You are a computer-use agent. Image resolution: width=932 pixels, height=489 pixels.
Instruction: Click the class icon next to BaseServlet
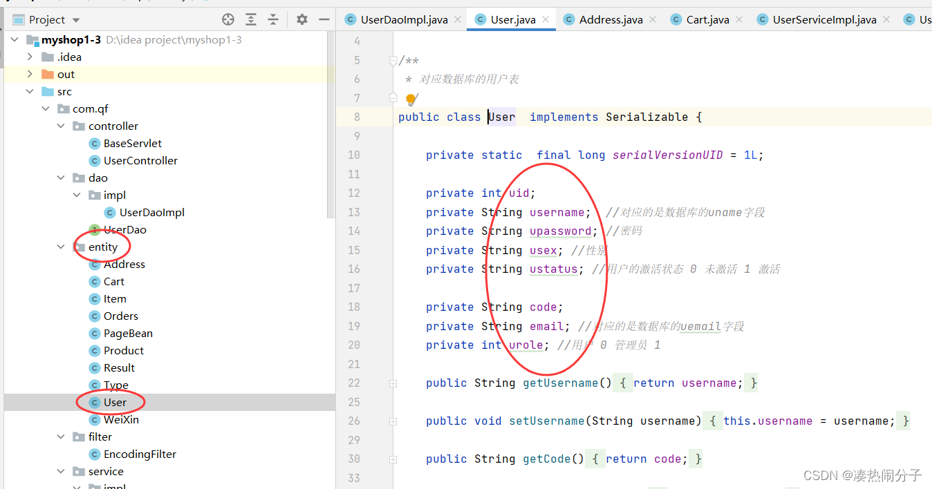(x=95, y=143)
